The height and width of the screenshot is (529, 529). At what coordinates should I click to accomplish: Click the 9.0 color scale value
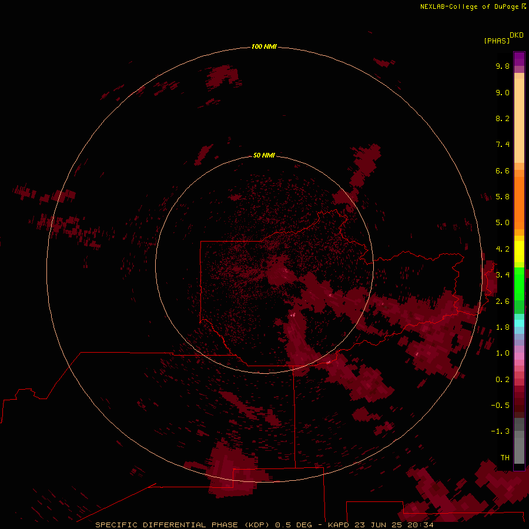(x=503, y=92)
